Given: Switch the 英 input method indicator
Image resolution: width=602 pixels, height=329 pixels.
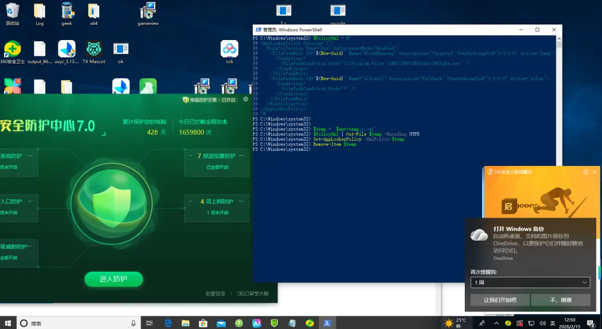Looking at the screenshot, I should tap(553, 323).
